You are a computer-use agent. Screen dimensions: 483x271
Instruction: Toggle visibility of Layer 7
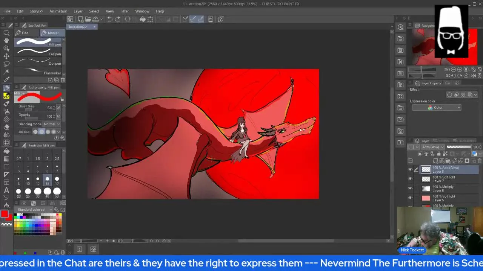(x=410, y=179)
